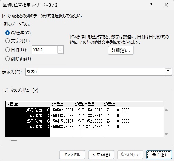Click preview value -50592.2361
The width and height of the screenshot is (174, 161).
pos(62,110)
